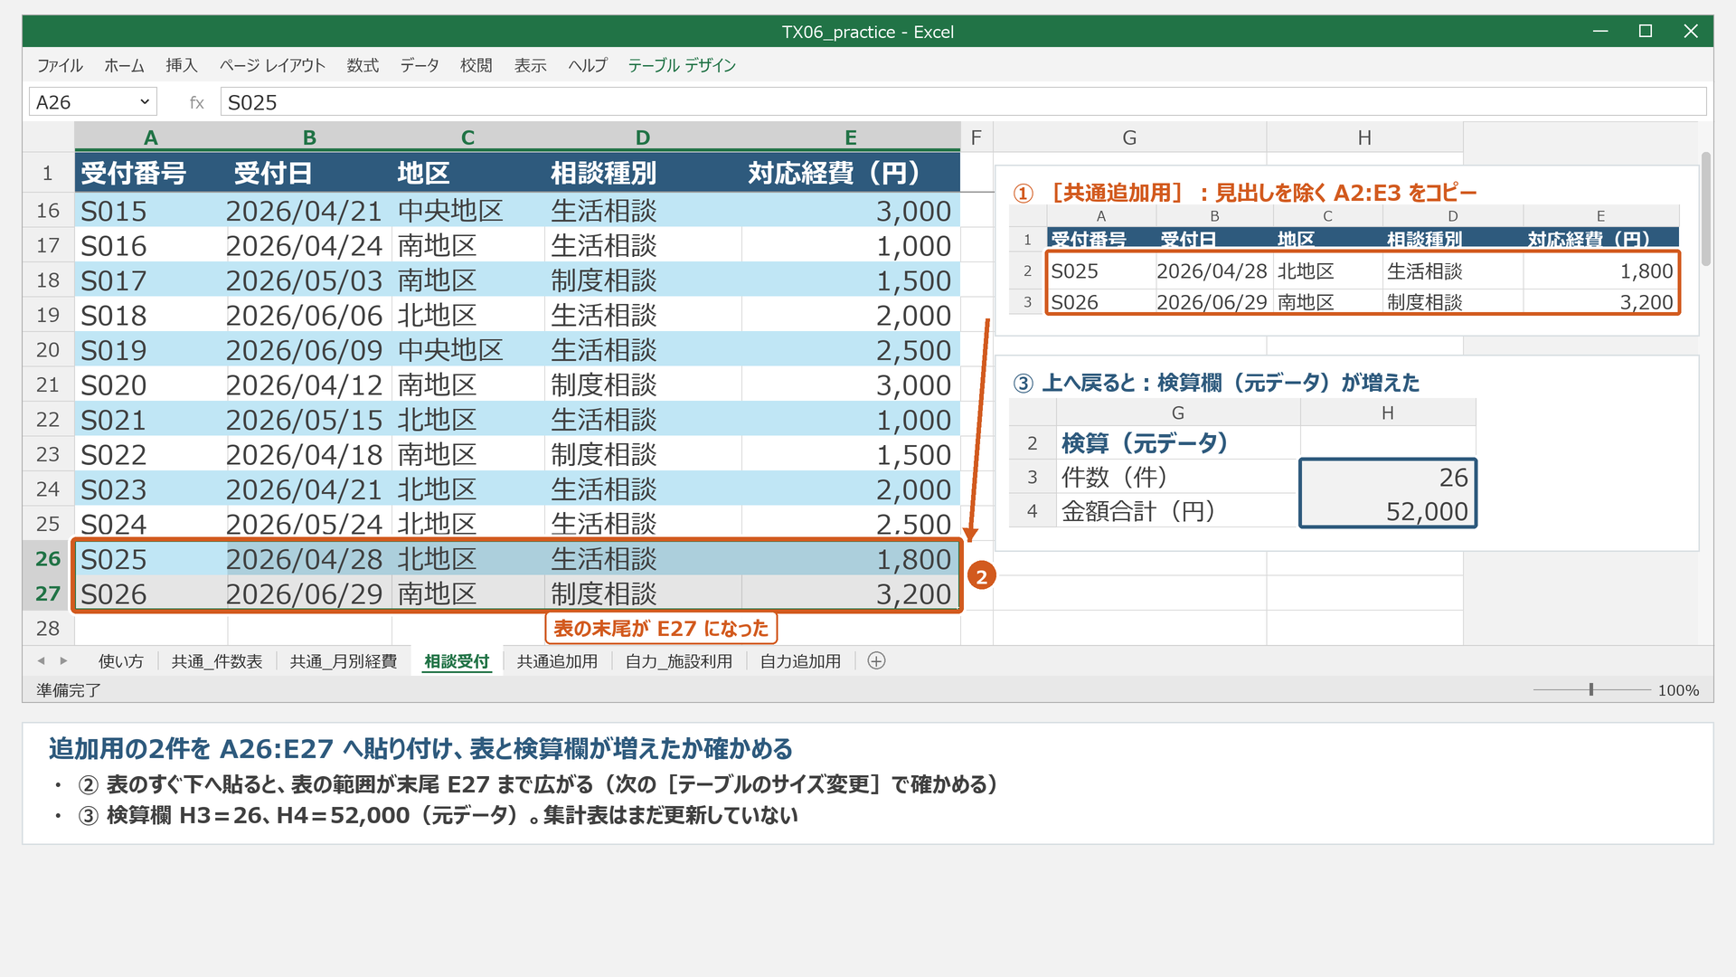Click the 100% zoom level
1736x977 pixels.
(1678, 690)
